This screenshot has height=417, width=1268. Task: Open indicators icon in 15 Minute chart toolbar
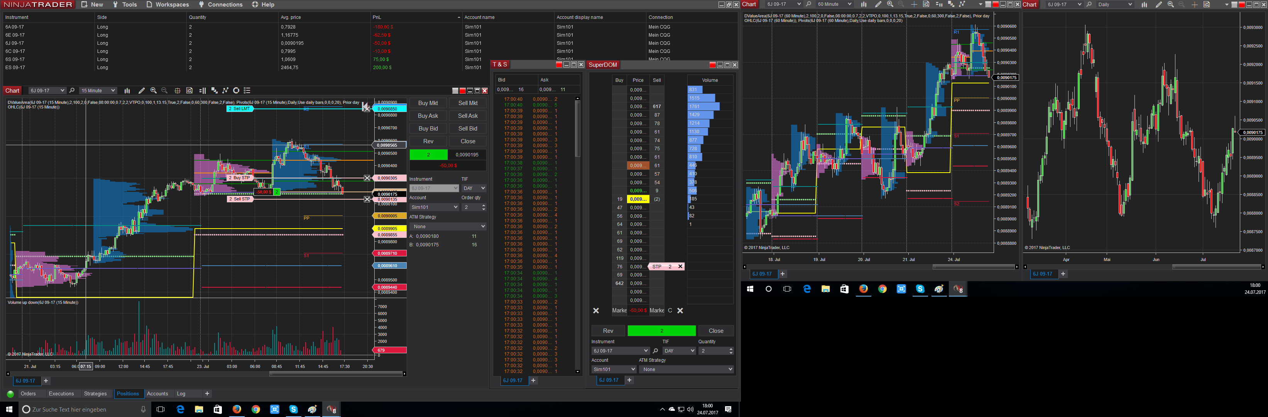point(214,91)
